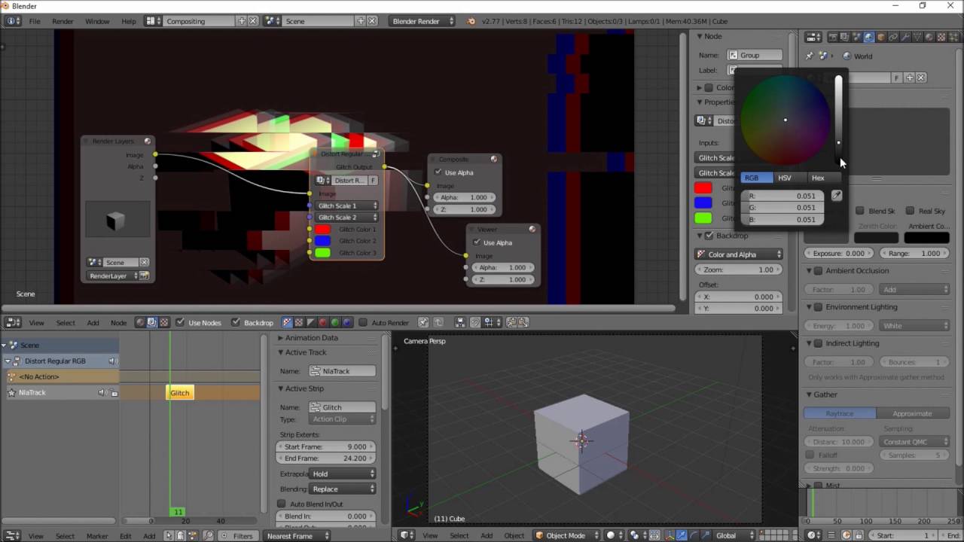Show blue channel in backdrop
The width and height of the screenshot is (964, 542).
pyautogui.click(x=346, y=322)
